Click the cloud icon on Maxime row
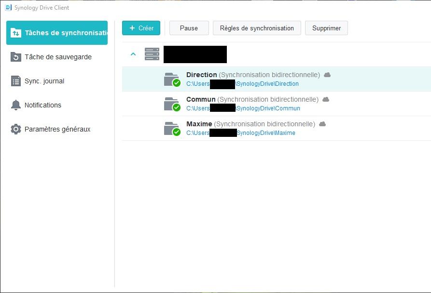Image resolution: width=431 pixels, height=293 pixels. 322,124
